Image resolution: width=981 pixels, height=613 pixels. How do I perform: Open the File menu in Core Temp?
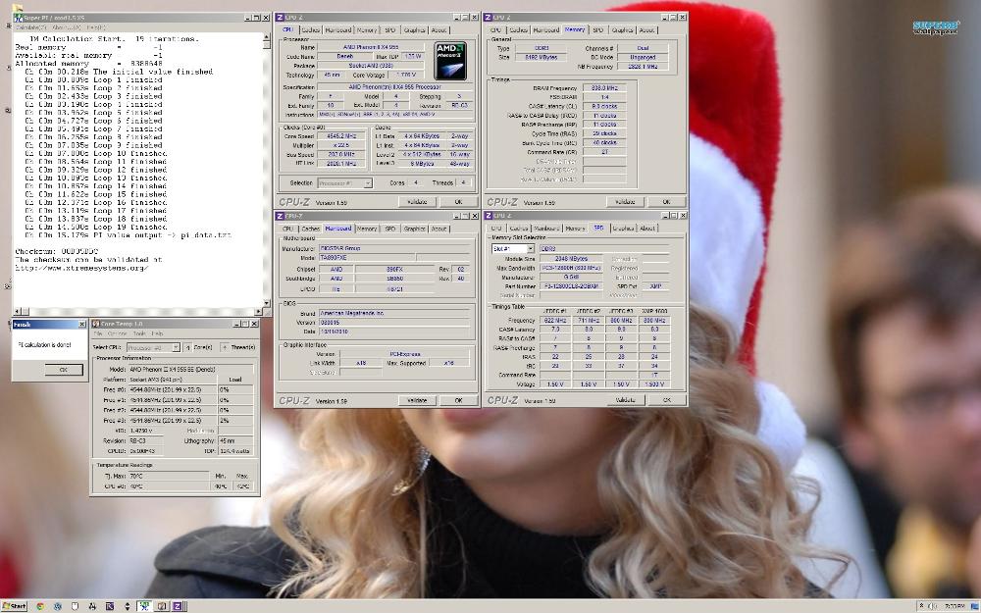pos(97,333)
